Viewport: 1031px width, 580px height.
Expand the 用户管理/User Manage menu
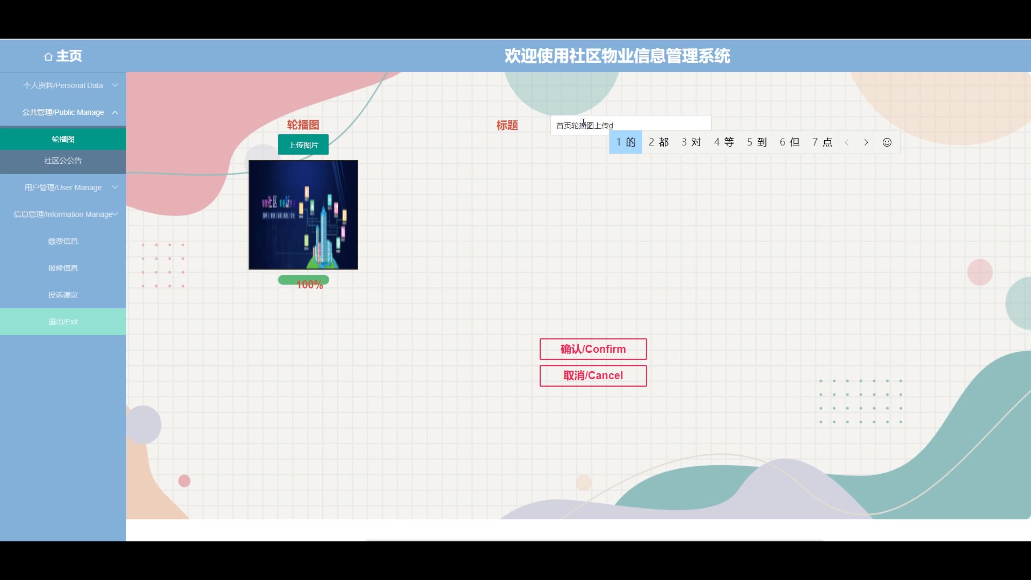[63, 187]
